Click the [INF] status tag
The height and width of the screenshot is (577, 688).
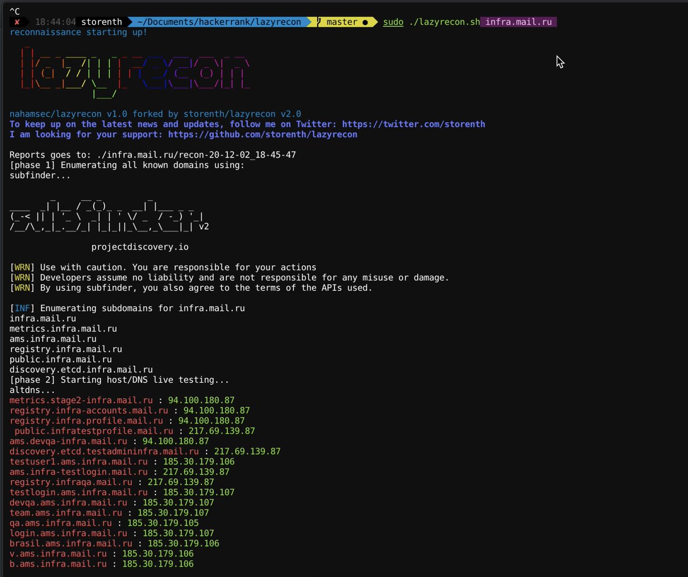(x=21, y=308)
